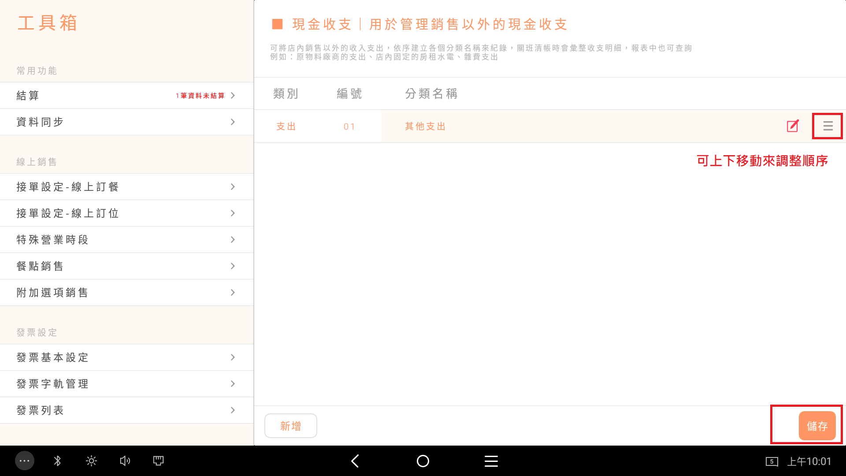Viewport: 846px width, 476px height.
Task: Expand the 資料同步 chevron arrow
Action: 233,122
